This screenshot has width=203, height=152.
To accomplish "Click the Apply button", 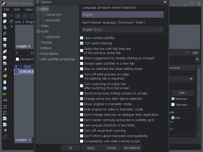I will [91, 148].
